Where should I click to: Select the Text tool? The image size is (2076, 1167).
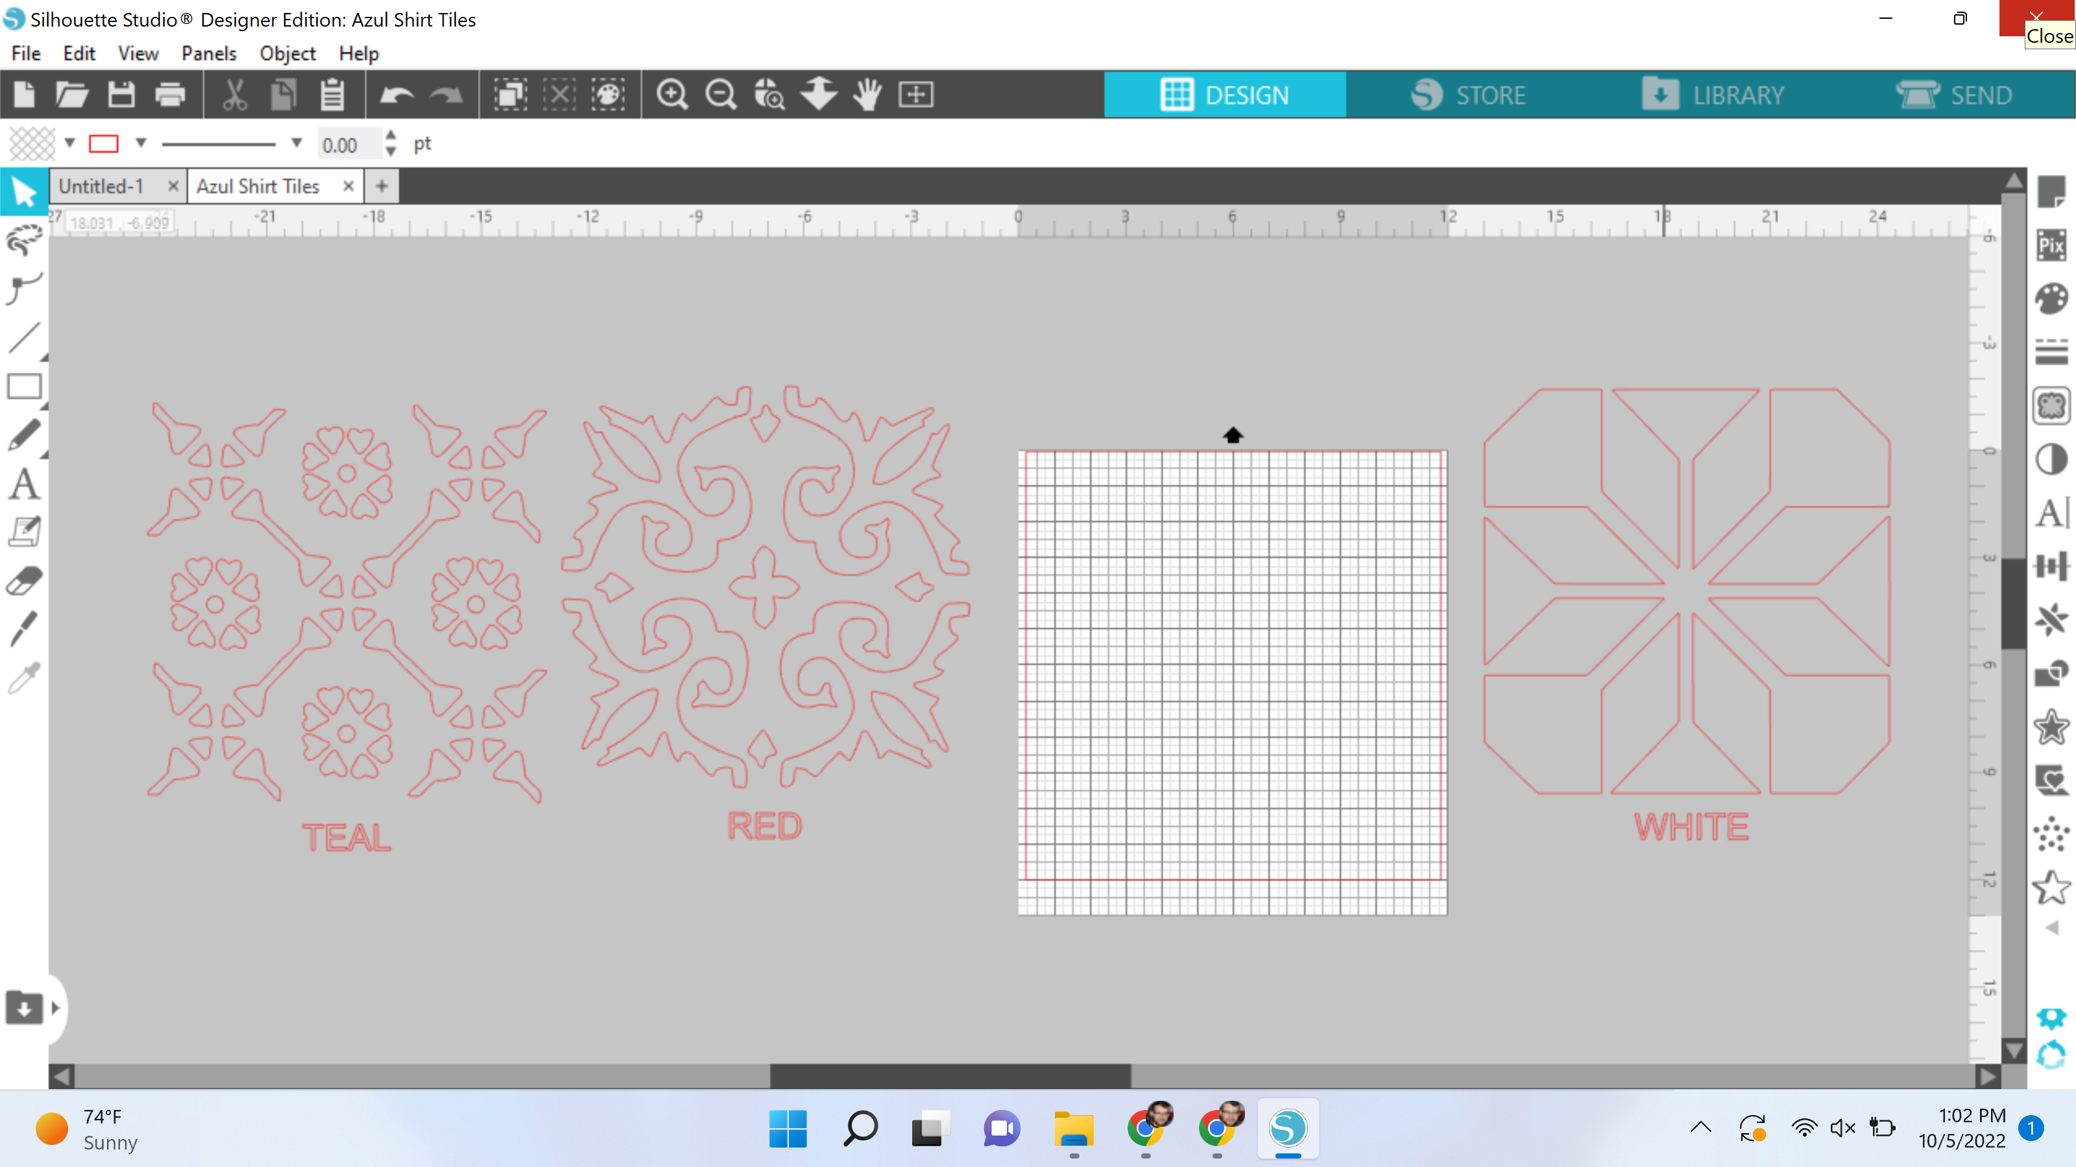(x=24, y=483)
